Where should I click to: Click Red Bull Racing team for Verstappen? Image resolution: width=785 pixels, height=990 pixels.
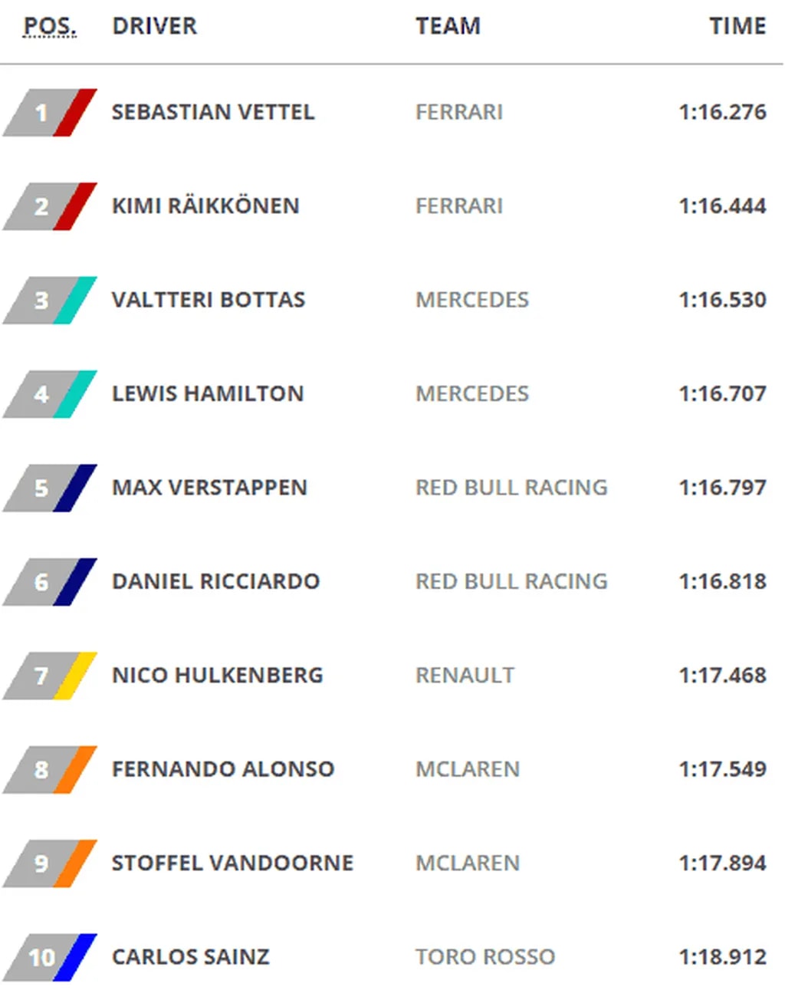(x=511, y=488)
